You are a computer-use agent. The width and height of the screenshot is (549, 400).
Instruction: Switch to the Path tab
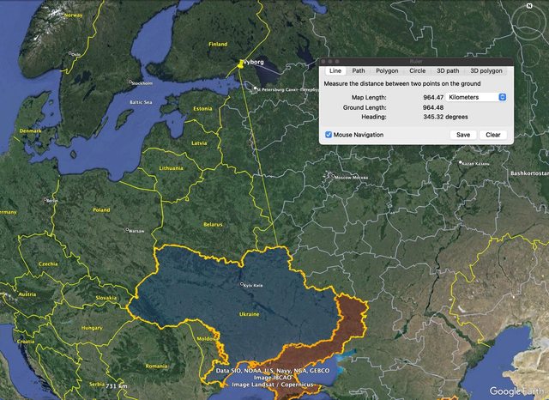tap(359, 70)
